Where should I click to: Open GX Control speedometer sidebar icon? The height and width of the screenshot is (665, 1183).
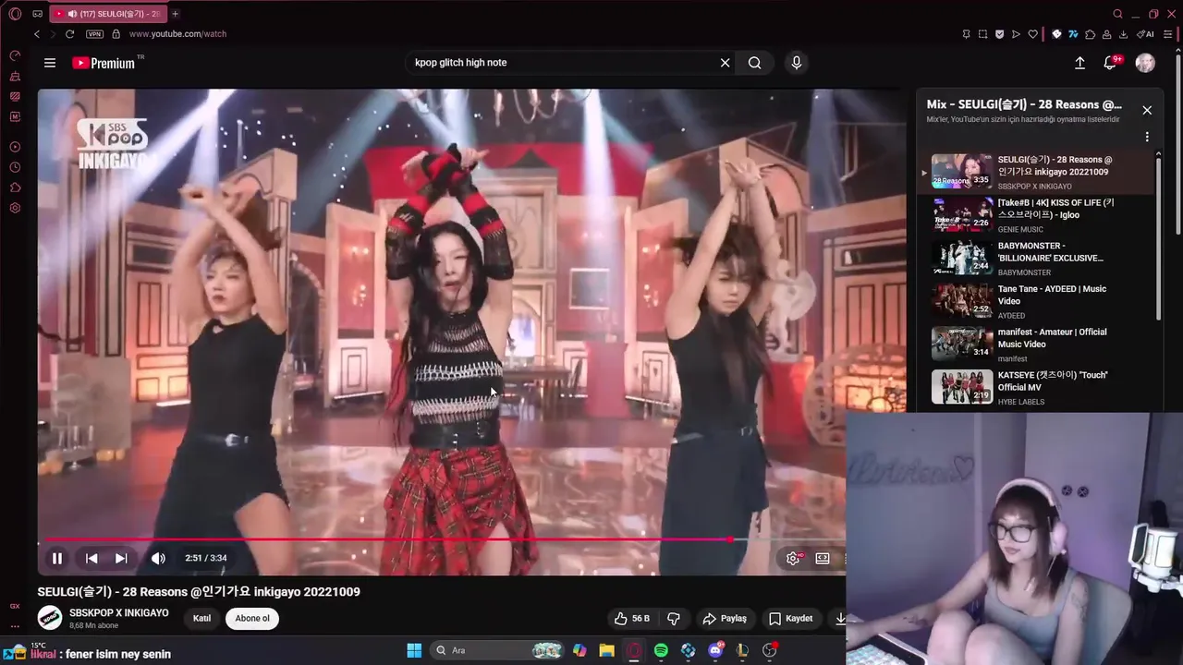15,55
